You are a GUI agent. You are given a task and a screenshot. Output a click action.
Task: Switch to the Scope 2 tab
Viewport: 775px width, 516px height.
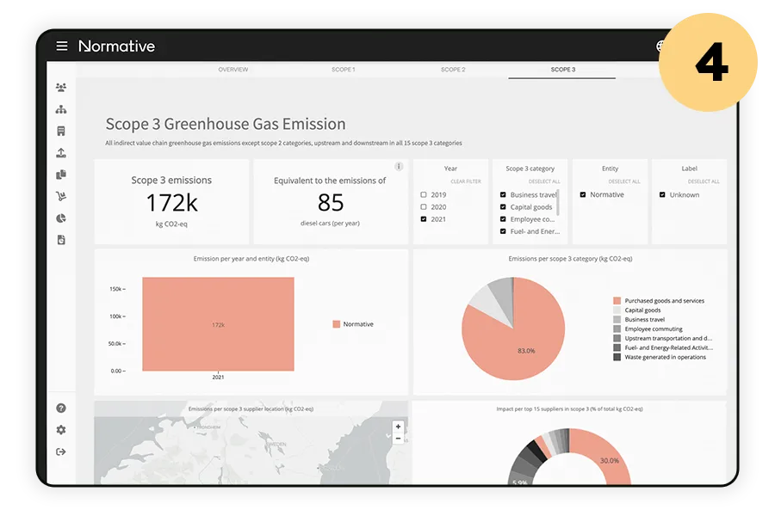pyautogui.click(x=453, y=70)
